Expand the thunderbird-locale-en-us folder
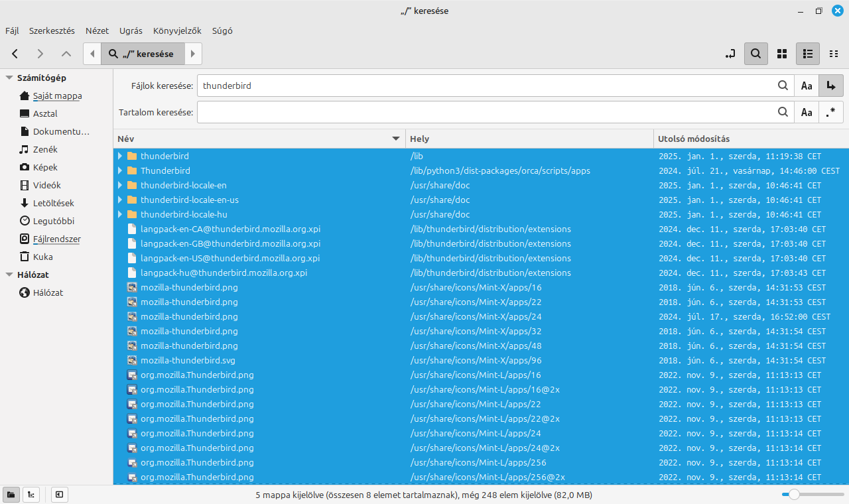This screenshot has height=504, width=849. (x=120, y=200)
